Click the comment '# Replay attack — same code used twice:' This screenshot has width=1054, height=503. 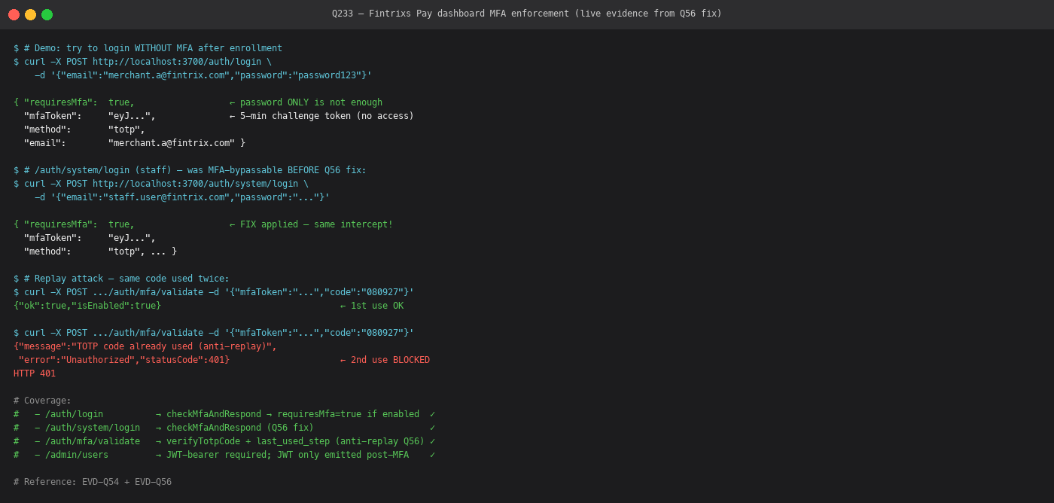pos(126,279)
